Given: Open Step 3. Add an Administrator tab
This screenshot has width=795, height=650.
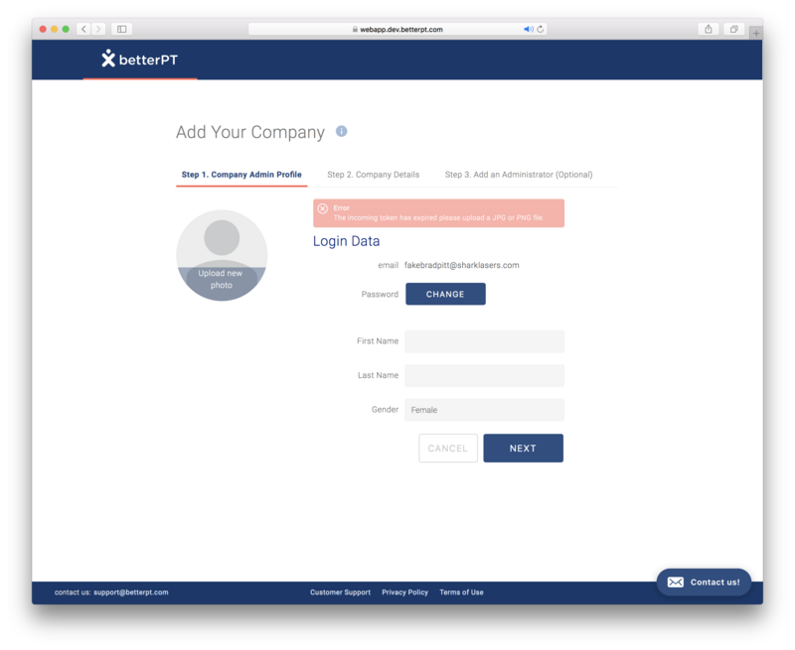Looking at the screenshot, I should pos(518,175).
